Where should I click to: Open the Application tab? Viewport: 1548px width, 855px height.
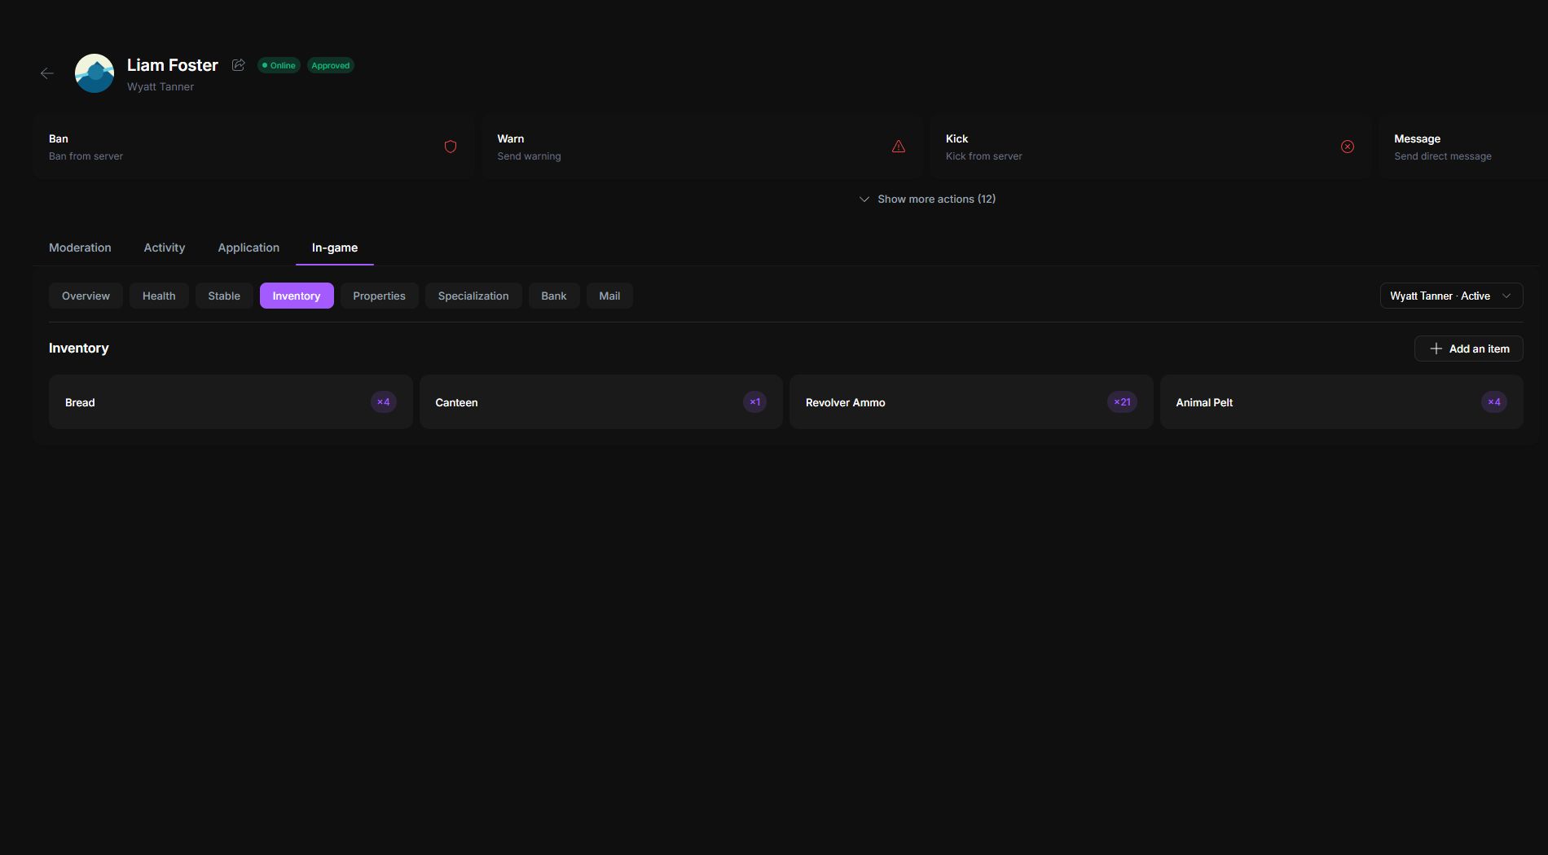(x=248, y=248)
